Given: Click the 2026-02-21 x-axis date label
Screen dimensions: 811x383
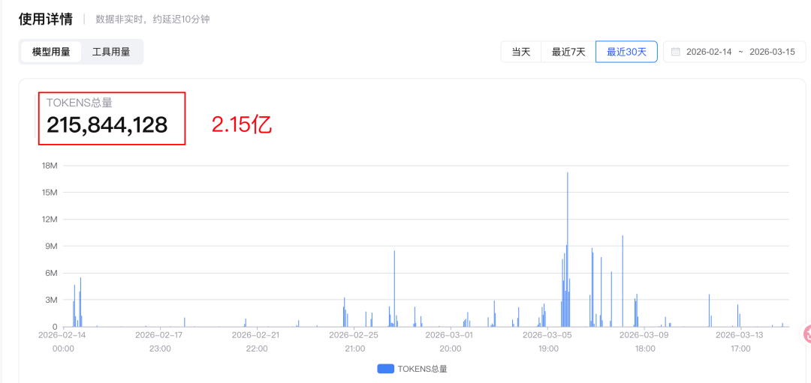Looking at the screenshot, I should (256, 334).
